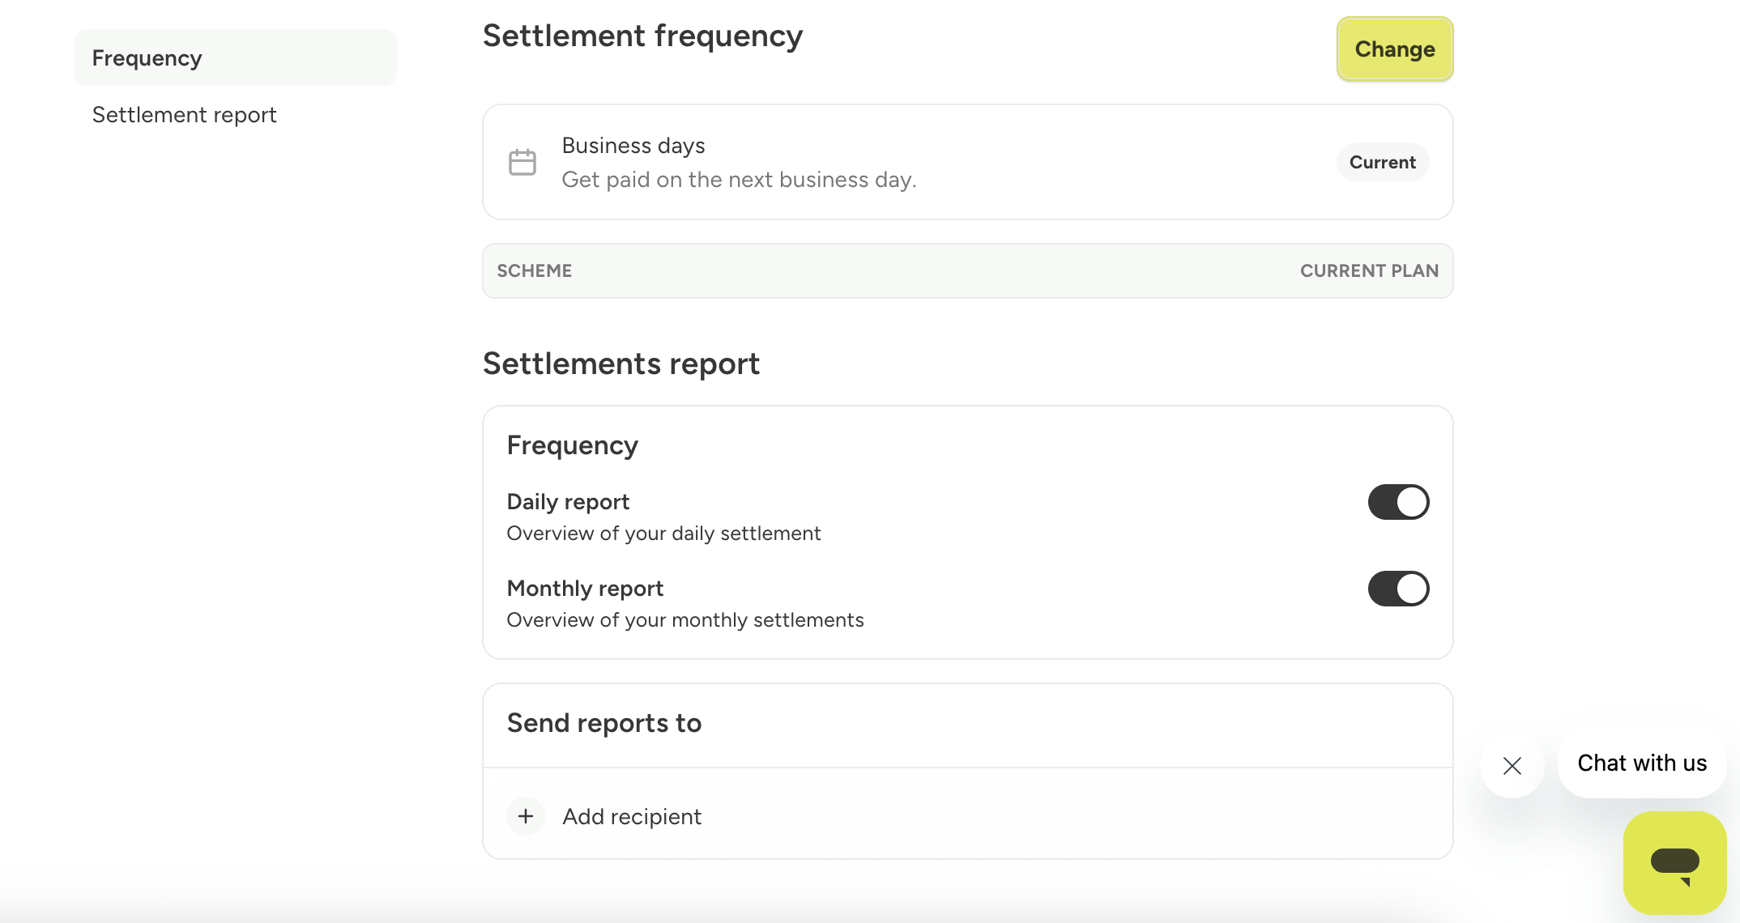Viewport: 1740px width, 923px height.
Task: Click the Daily report label text
Action: click(x=568, y=502)
